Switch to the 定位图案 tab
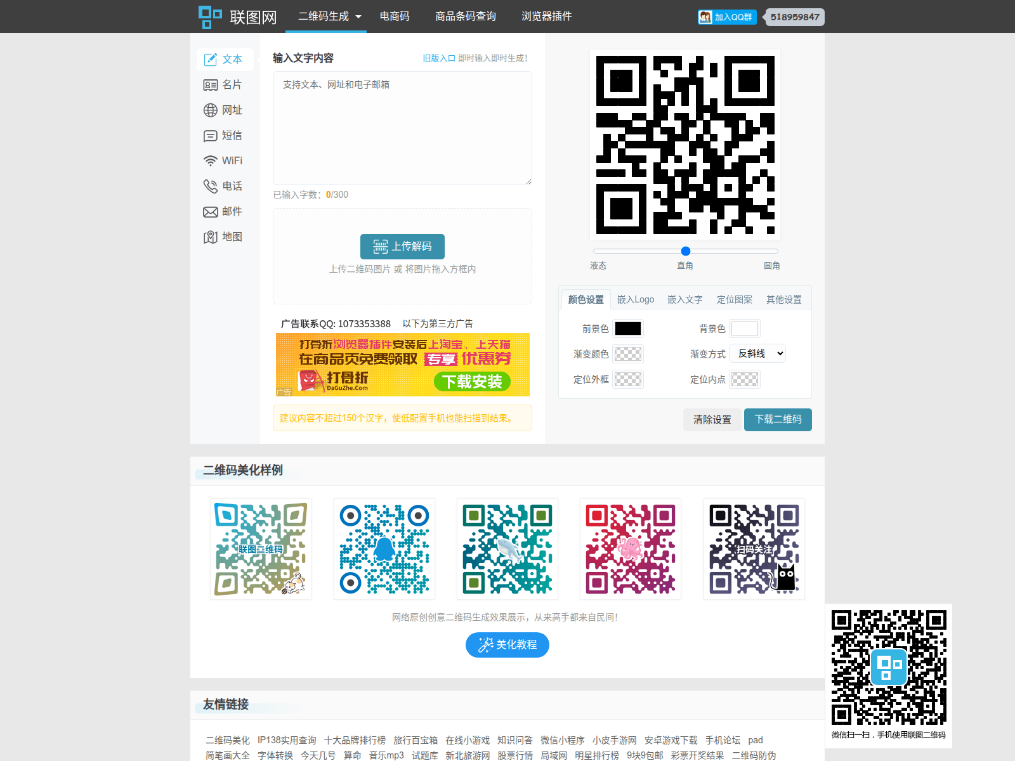1015x761 pixels. (x=734, y=299)
